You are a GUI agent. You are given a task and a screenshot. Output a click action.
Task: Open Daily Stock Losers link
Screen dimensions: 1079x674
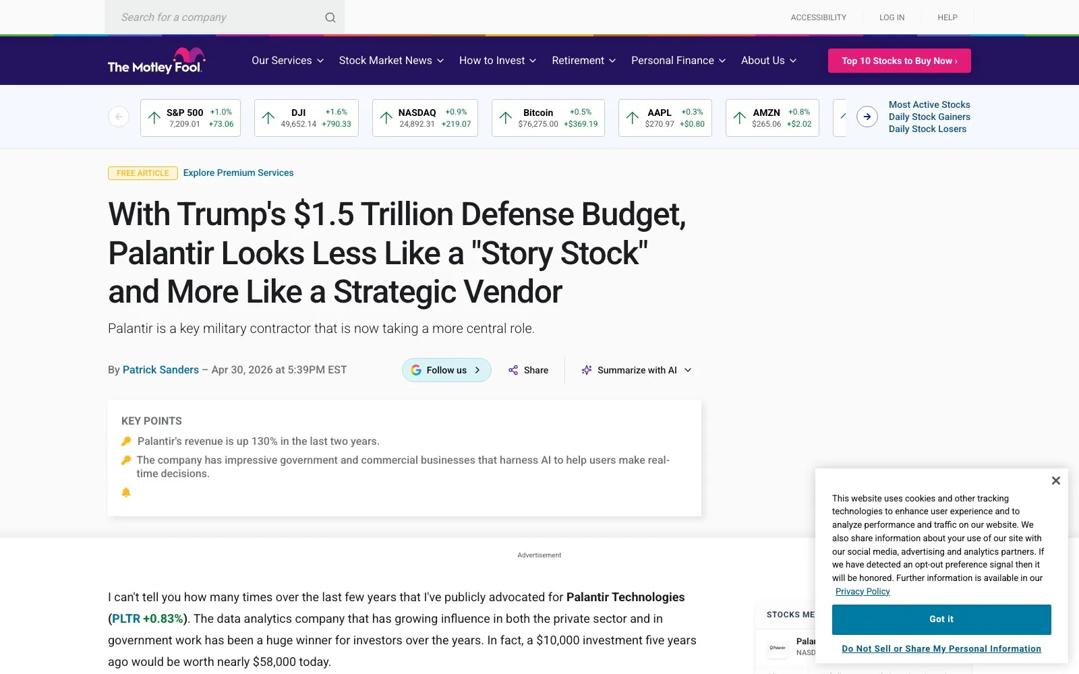point(927,129)
